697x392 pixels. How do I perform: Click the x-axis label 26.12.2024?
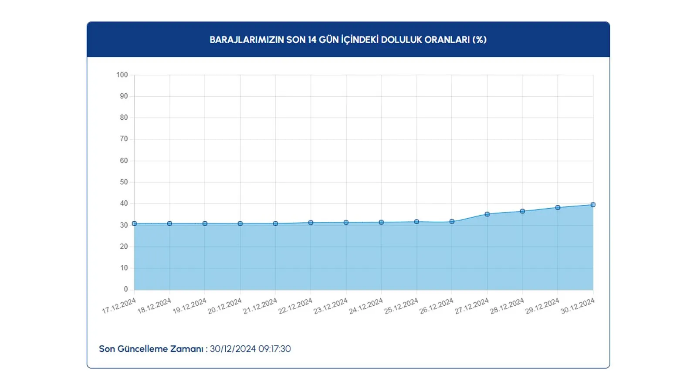click(436, 306)
